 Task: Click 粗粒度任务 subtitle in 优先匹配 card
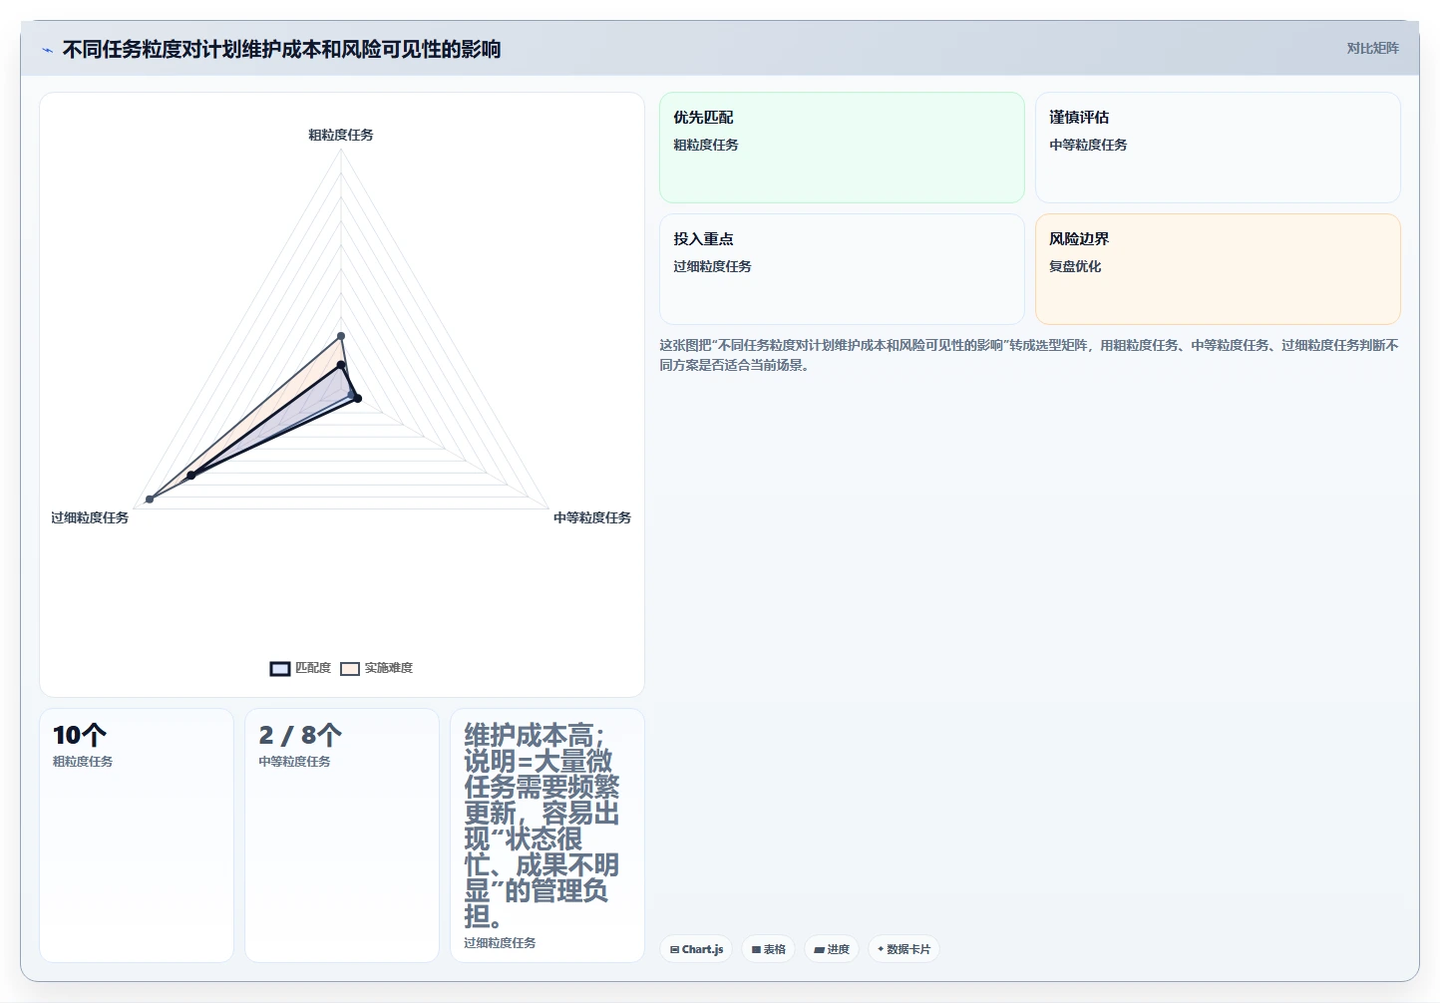(x=706, y=145)
